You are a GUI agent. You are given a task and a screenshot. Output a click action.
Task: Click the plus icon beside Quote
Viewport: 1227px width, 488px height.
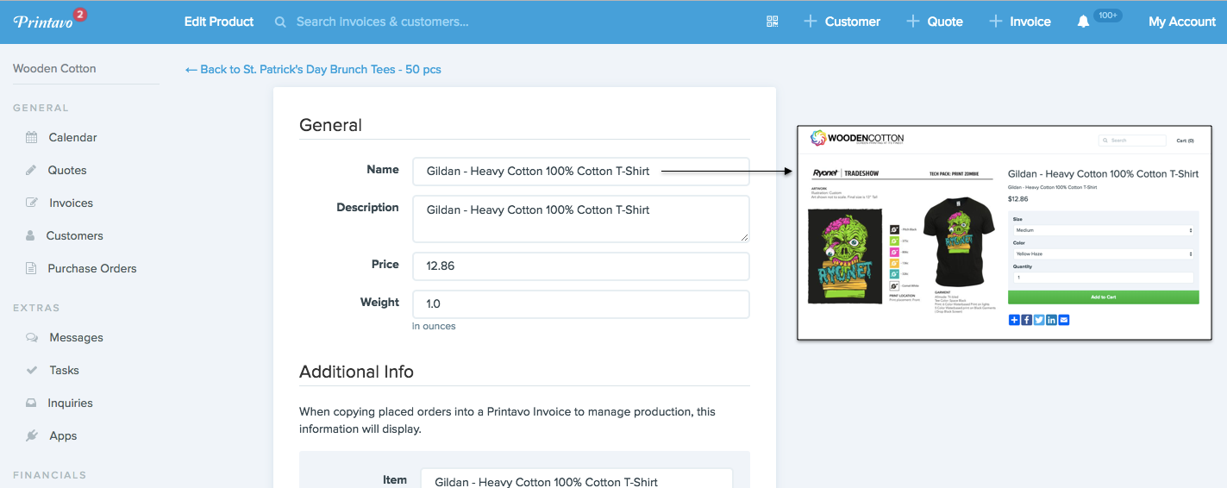(913, 22)
